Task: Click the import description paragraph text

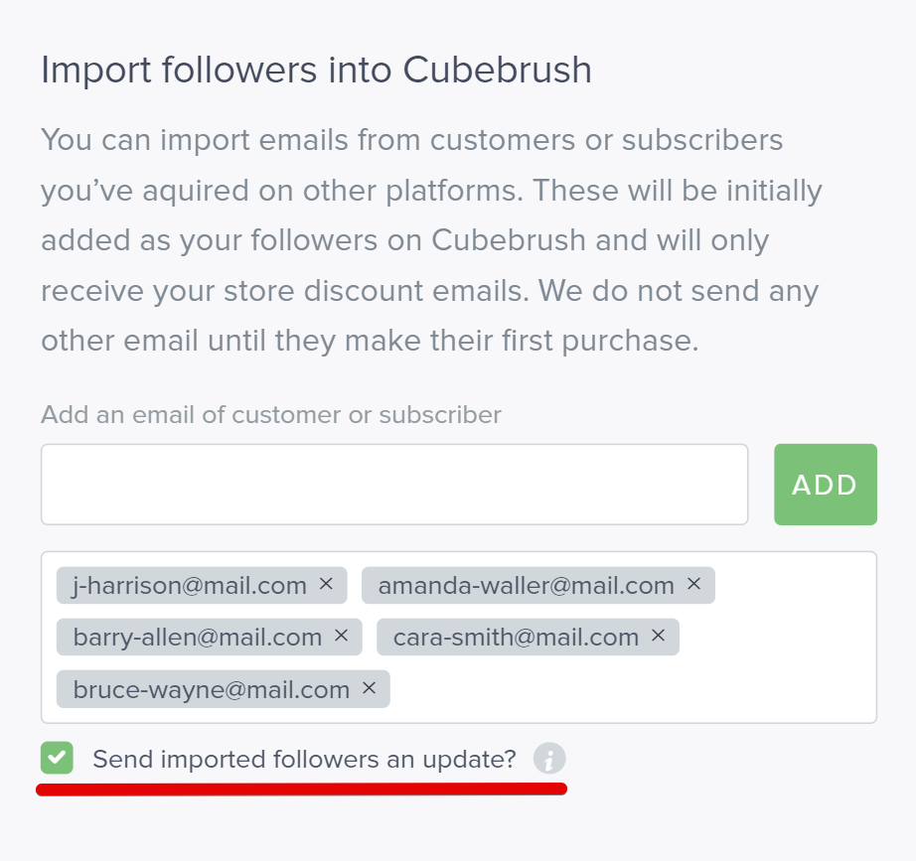Action: tap(431, 240)
